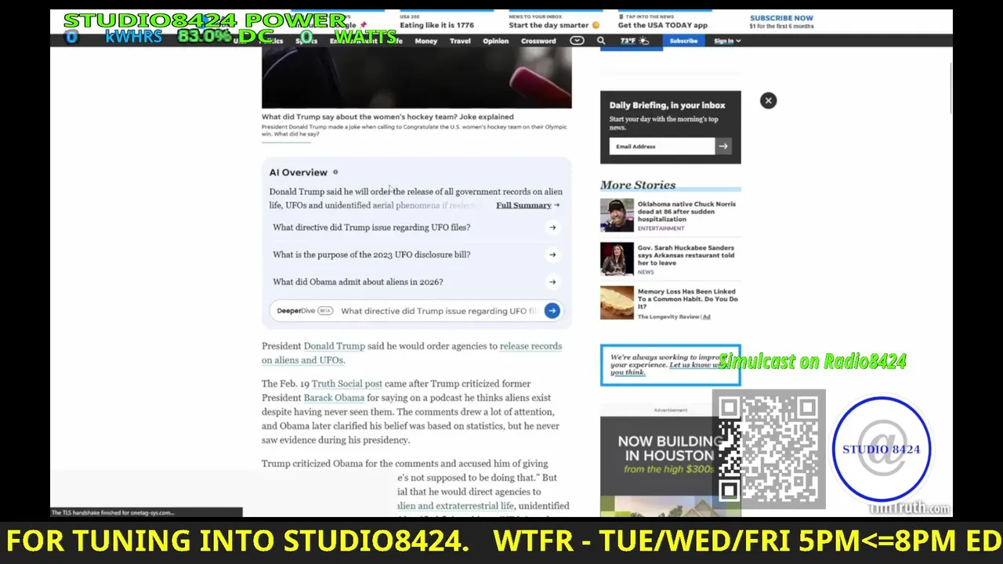Open 'Oklahoma native Chuck Norris dead at 86' headline
The image size is (1003, 564).
686,211
